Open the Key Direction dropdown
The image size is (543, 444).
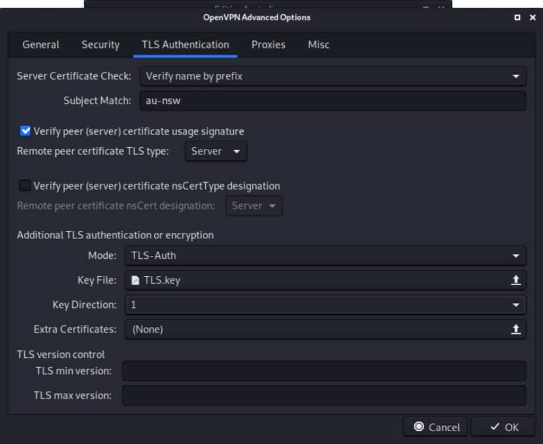click(326, 305)
